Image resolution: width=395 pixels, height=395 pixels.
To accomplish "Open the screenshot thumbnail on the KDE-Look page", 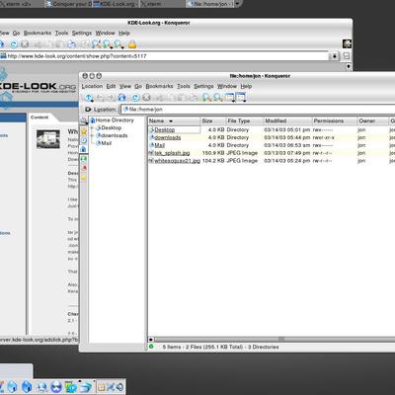I will (x=48, y=139).
